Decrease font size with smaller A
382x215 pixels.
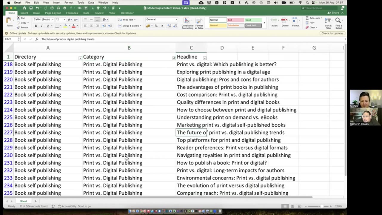coord(76,19)
